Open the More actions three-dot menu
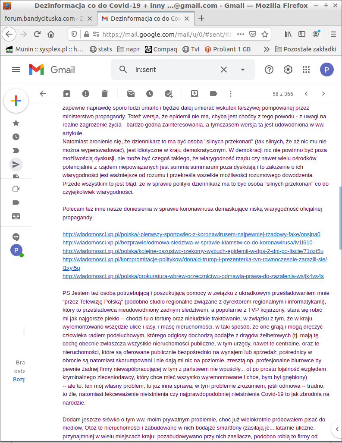The width and height of the screenshot is (342, 443). point(231,94)
